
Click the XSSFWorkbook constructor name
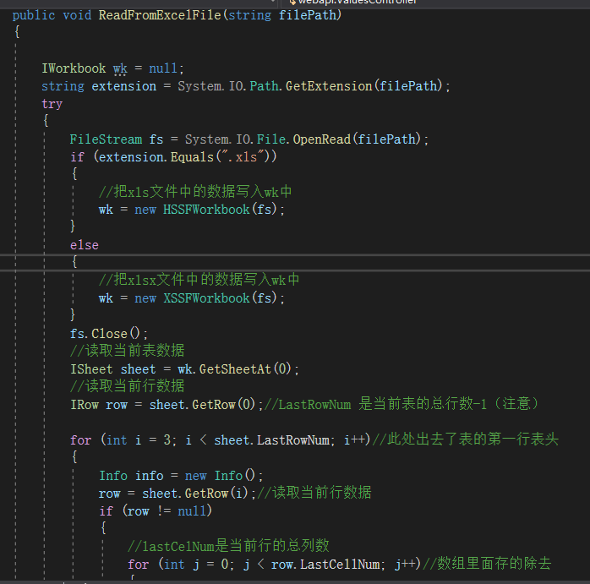206,298
